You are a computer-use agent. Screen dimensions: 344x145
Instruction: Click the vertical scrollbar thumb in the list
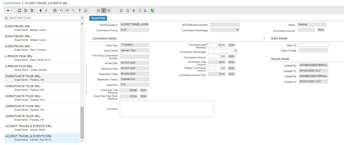(82, 122)
